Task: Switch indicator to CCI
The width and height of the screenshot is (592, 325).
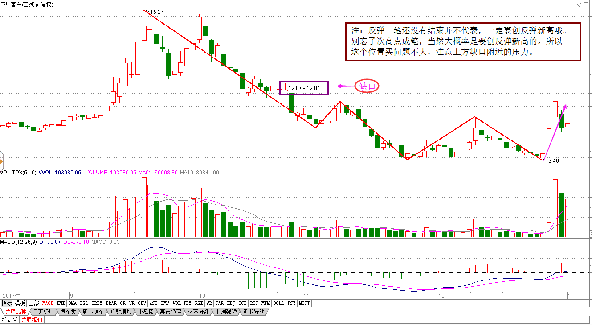Action: (x=242, y=303)
